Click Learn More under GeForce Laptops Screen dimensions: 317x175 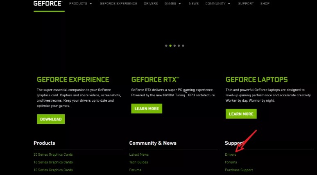click(x=241, y=114)
